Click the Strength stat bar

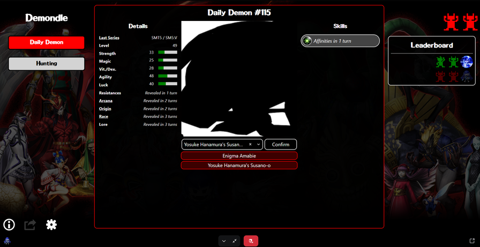(168, 53)
